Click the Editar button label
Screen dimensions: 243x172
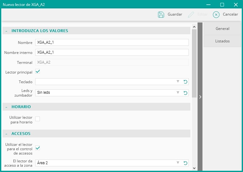click(x=202, y=14)
